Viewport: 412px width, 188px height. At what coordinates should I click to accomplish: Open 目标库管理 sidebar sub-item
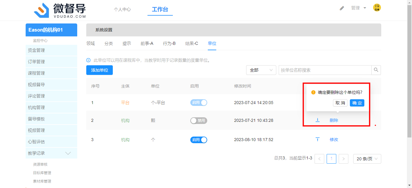(42, 173)
